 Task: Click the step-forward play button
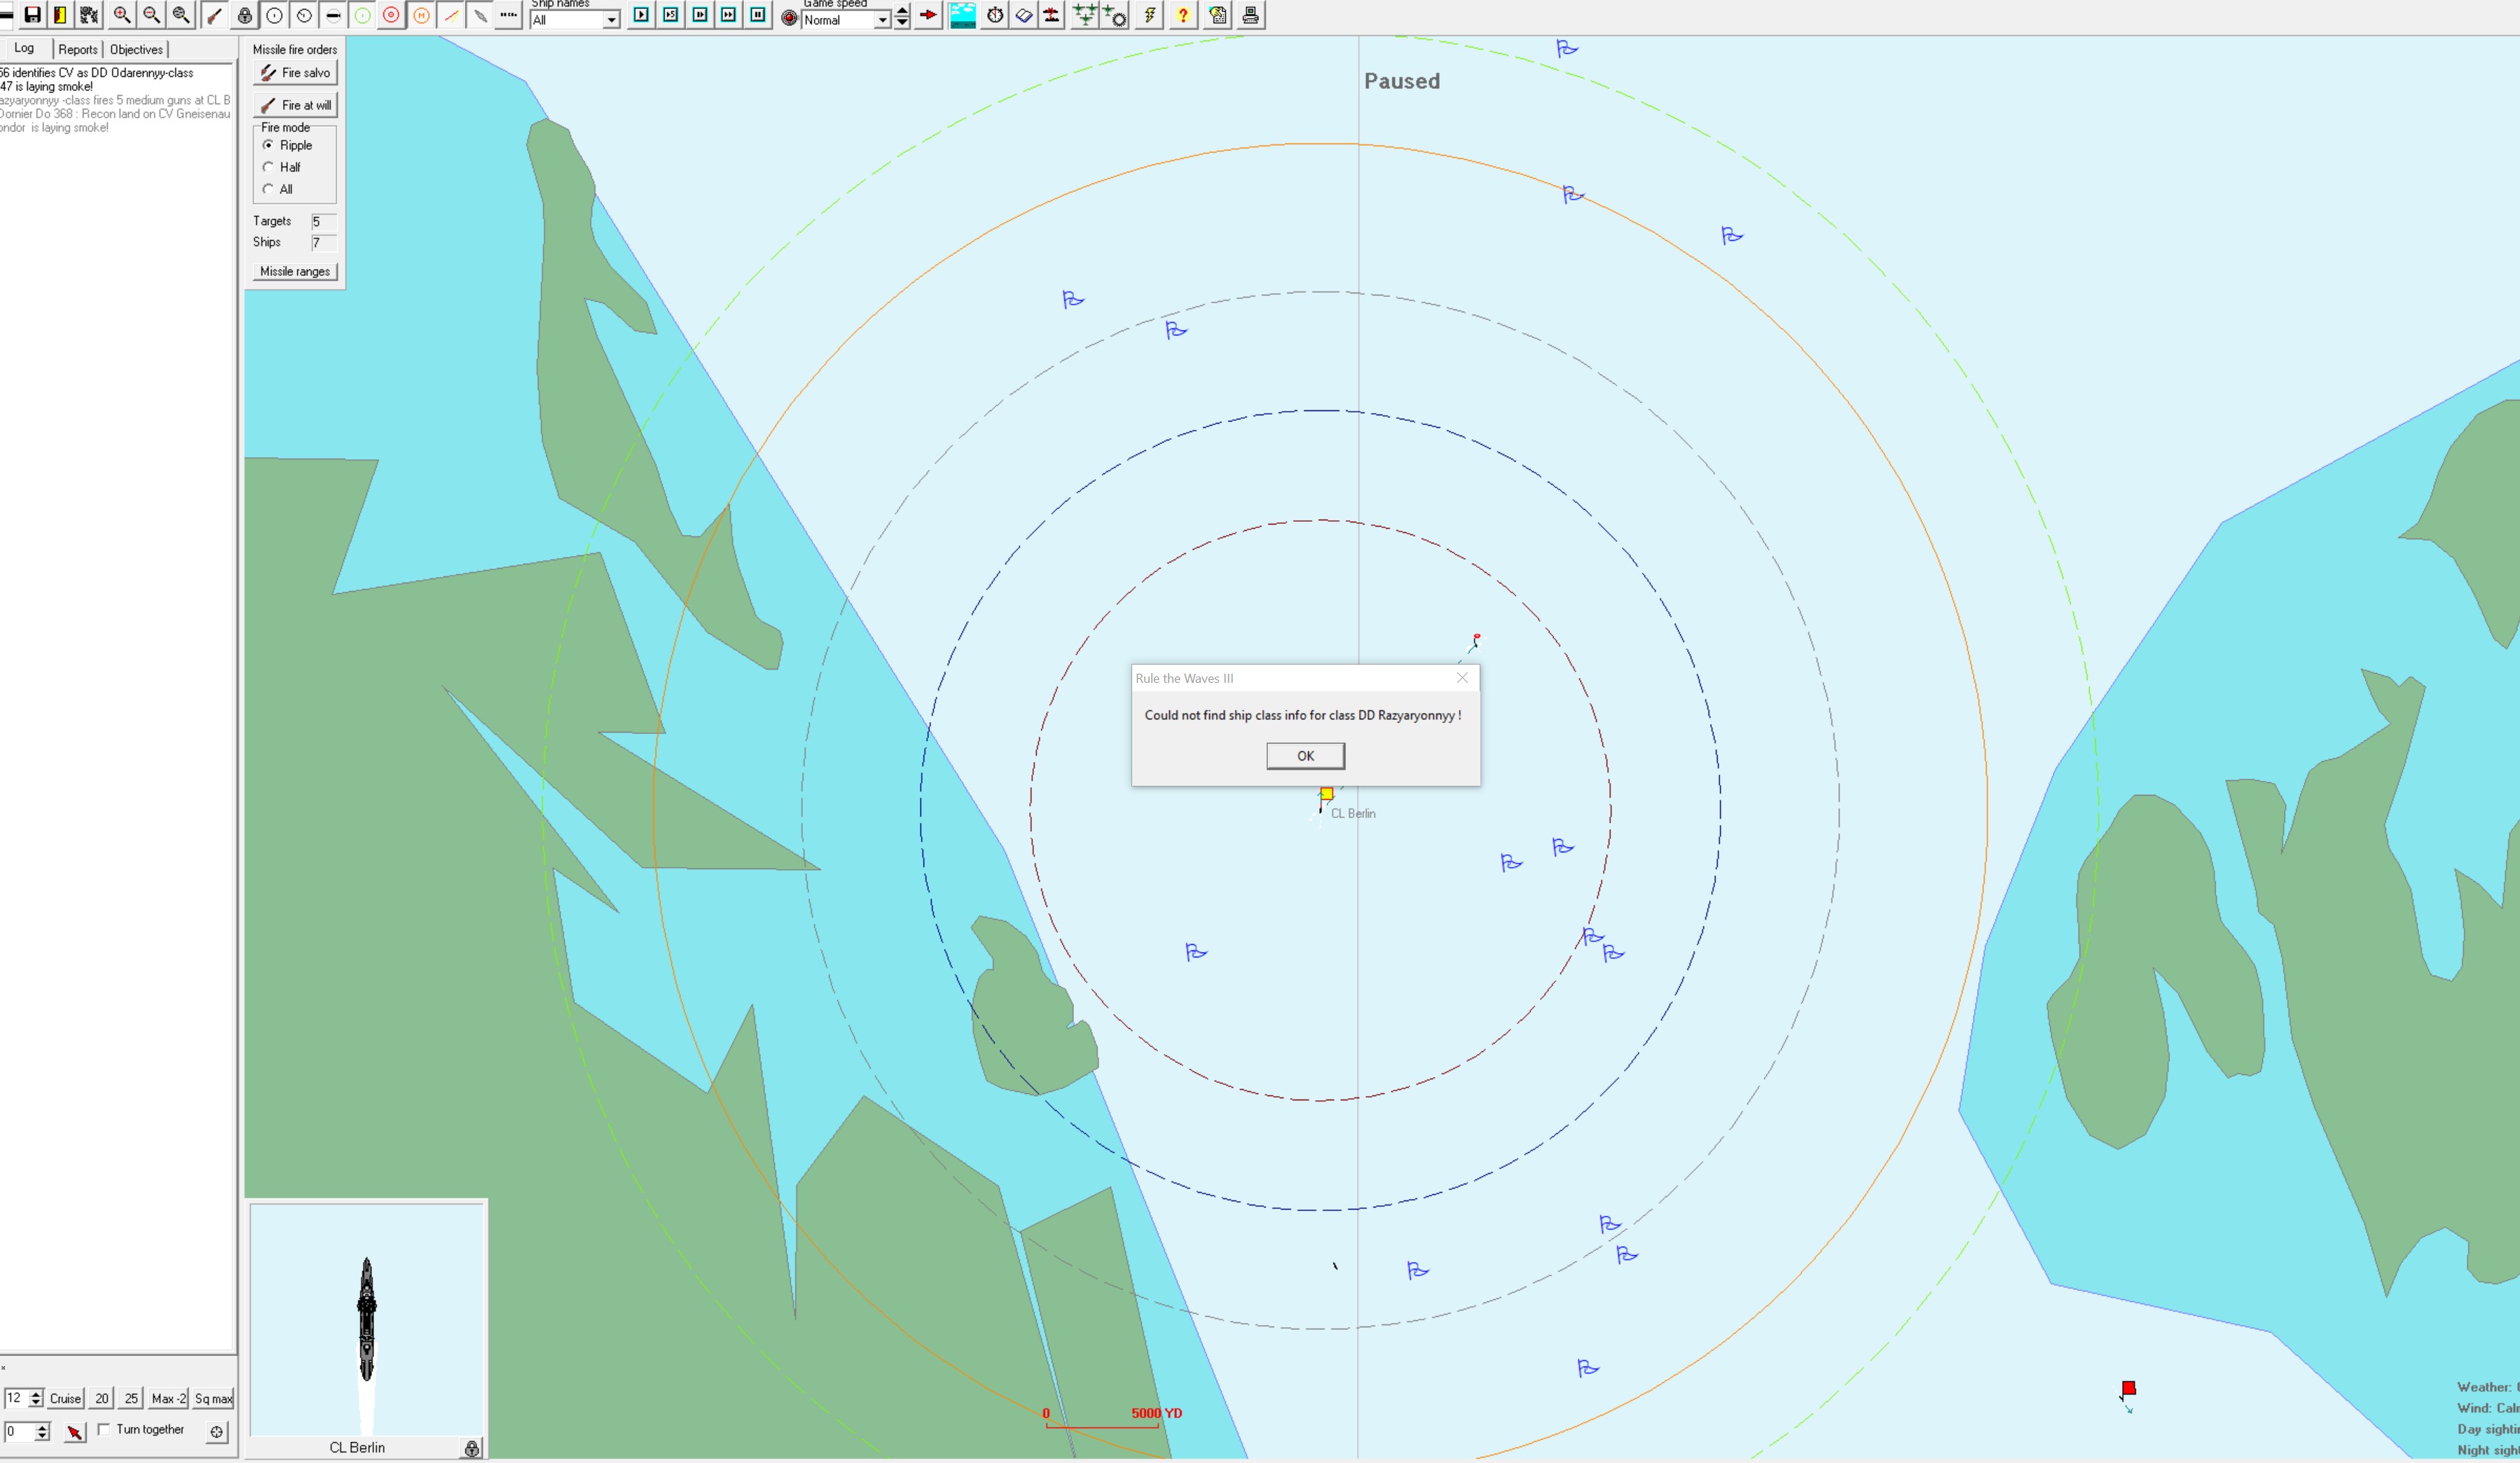pos(700,15)
